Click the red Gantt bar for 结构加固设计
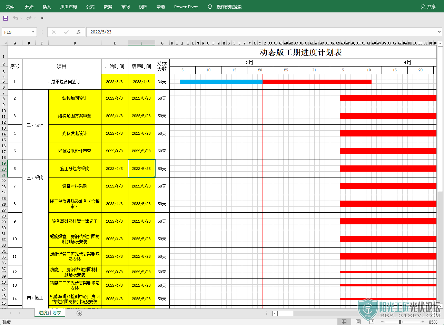 tap(388, 98)
